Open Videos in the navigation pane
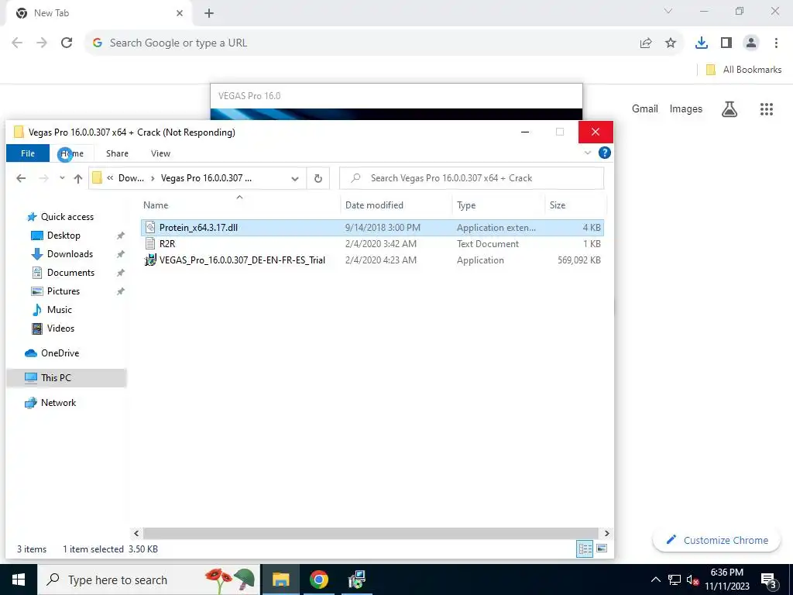 (x=60, y=328)
